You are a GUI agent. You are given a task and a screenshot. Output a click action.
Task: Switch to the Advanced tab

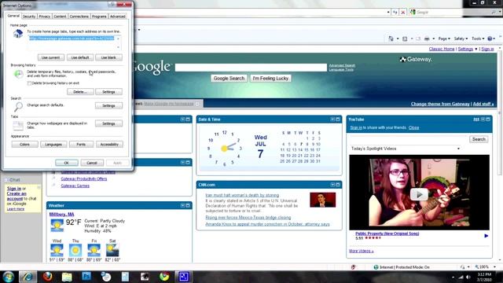tap(118, 17)
